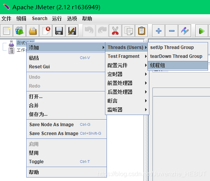The height and width of the screenshot is (181, 210).
Task: Click the Copy toolbar icon
Action: click(128, 31)
